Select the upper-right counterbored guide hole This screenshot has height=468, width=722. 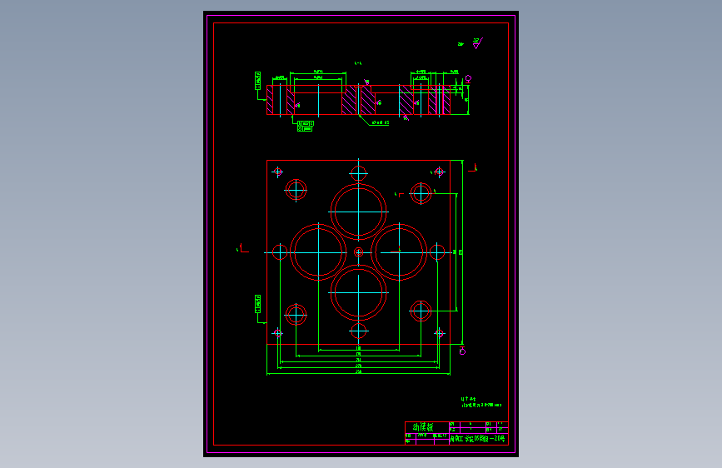[x=421, y=193]
